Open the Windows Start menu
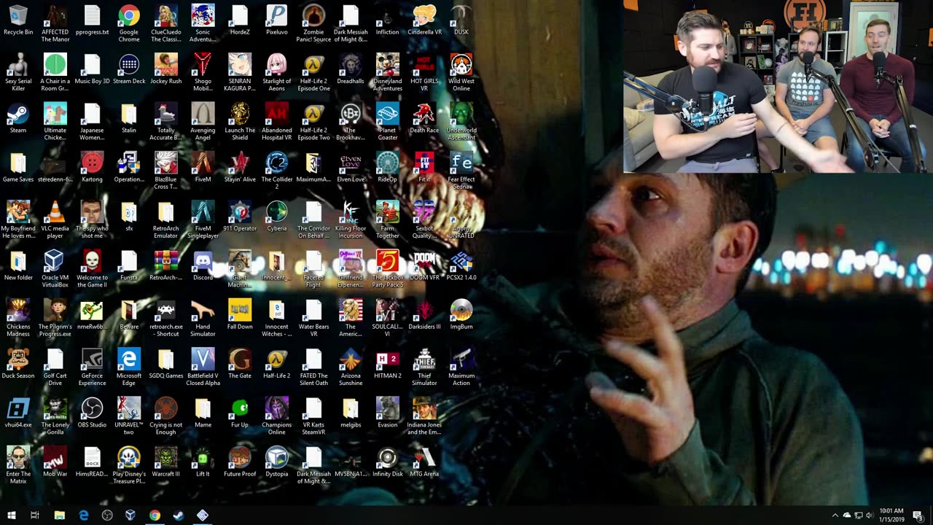Image resolution: width=933 pixels, height=525 pixels. (11, 516)
